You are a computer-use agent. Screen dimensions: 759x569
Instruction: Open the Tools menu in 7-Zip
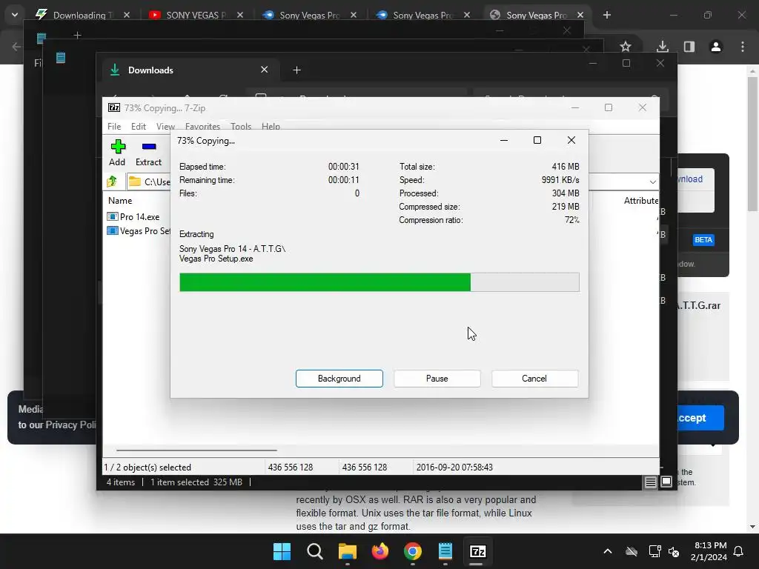click(241, 126)
